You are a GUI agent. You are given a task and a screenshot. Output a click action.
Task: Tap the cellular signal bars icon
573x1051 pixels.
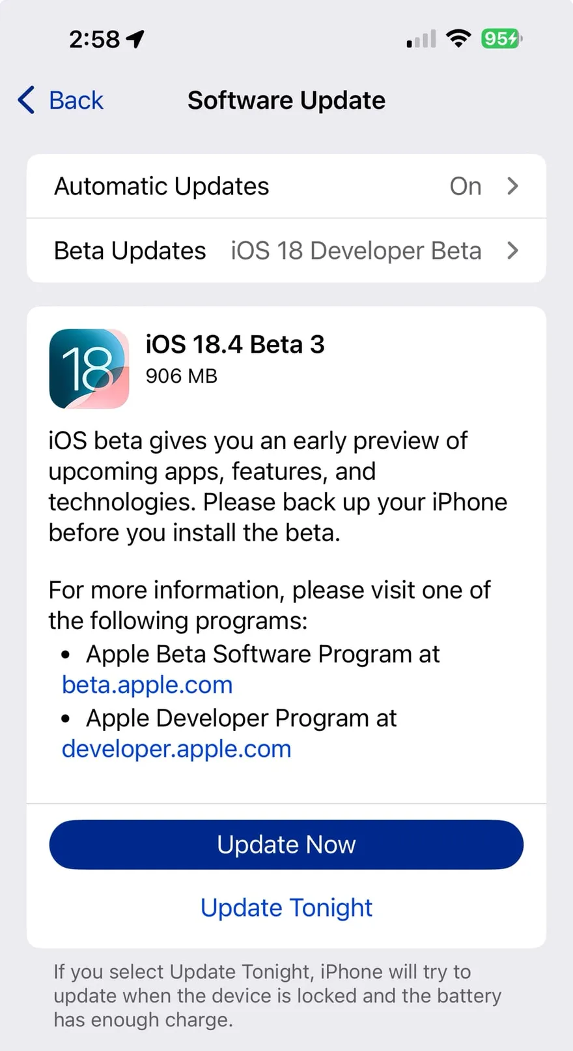419,39
